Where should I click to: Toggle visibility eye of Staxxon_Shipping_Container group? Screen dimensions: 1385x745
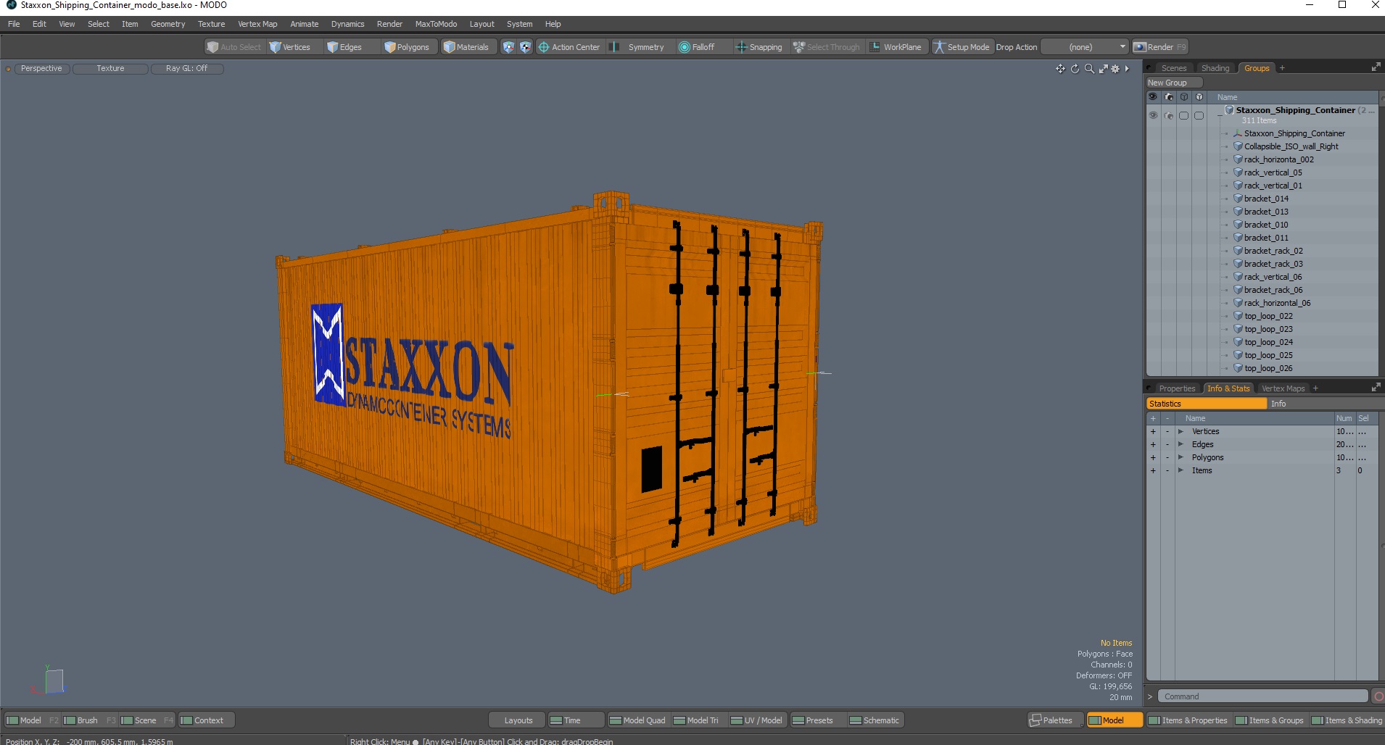coord(1153,115)
